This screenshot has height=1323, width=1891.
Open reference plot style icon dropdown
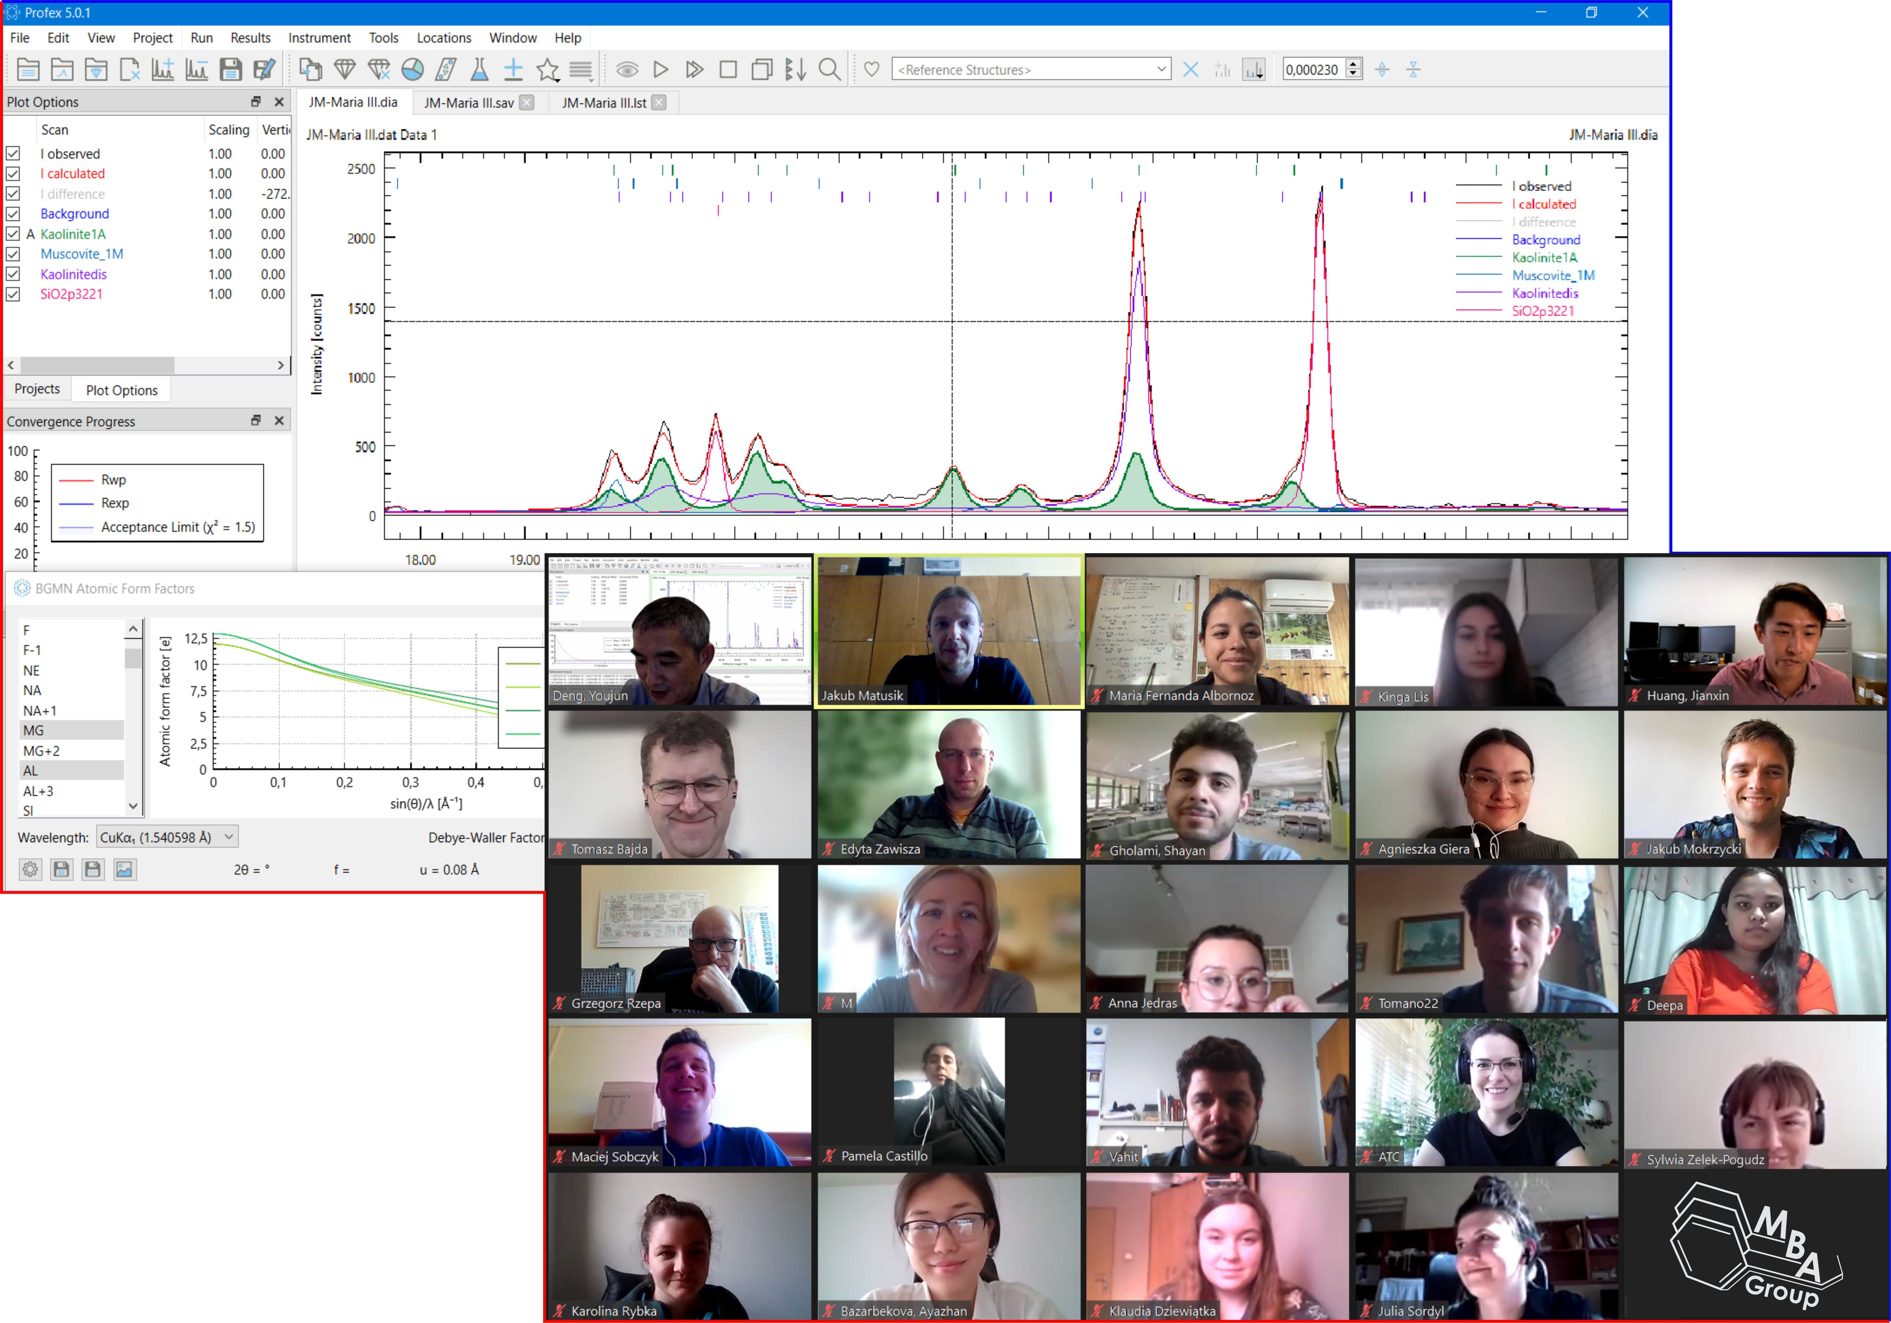tap(1254, 70)
